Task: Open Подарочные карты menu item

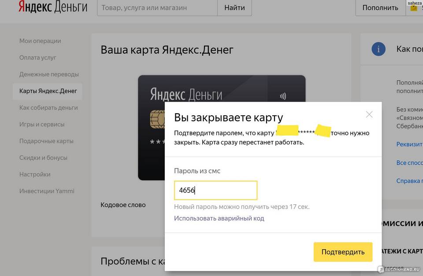Action: pyautogui.click(x=46, y=141)
